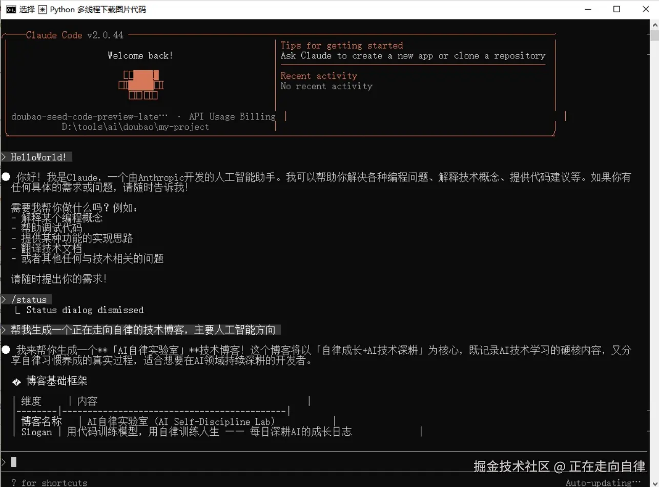Image resolution: width=659 pixels, height=487 pixels.
Task: Click the '博客基础框架' heading
Action: 57,381
